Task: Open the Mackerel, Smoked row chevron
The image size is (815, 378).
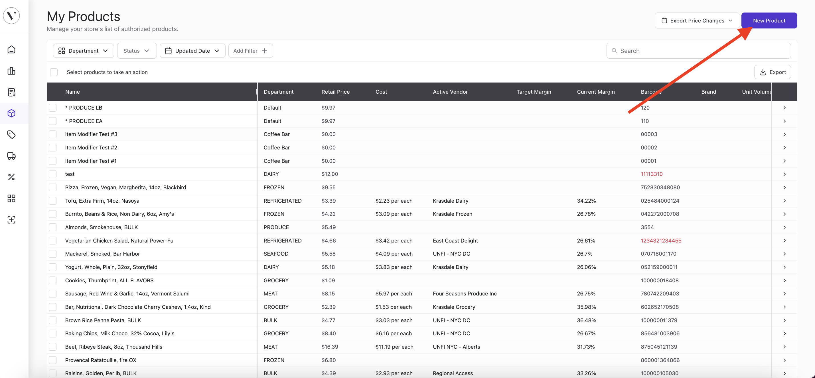Action: [x=784, y=254]
